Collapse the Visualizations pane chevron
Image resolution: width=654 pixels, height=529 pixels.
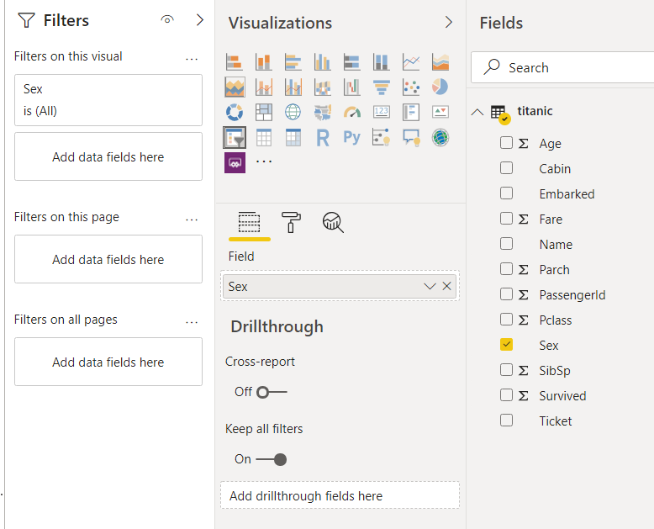coord(449,23)
